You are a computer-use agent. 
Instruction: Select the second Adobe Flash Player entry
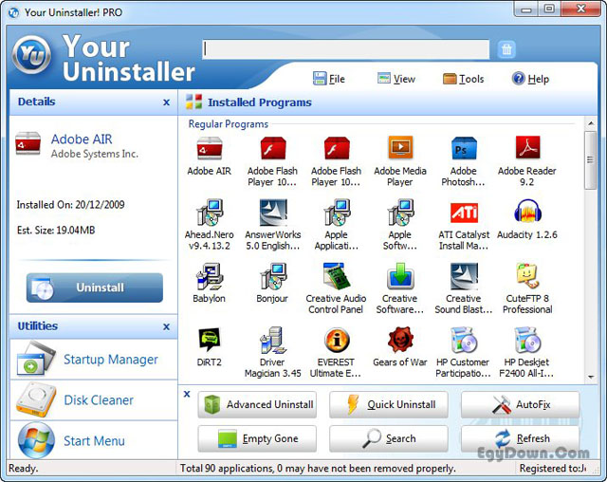coord(337,148)
